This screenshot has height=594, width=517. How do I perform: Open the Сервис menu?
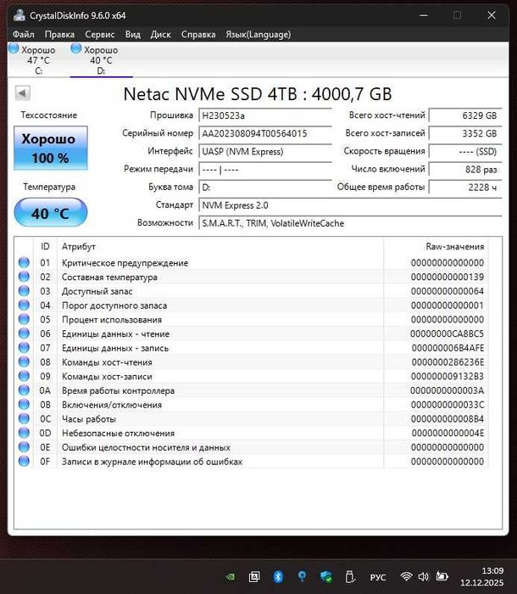pyautogui.click(x=99, y=35)
